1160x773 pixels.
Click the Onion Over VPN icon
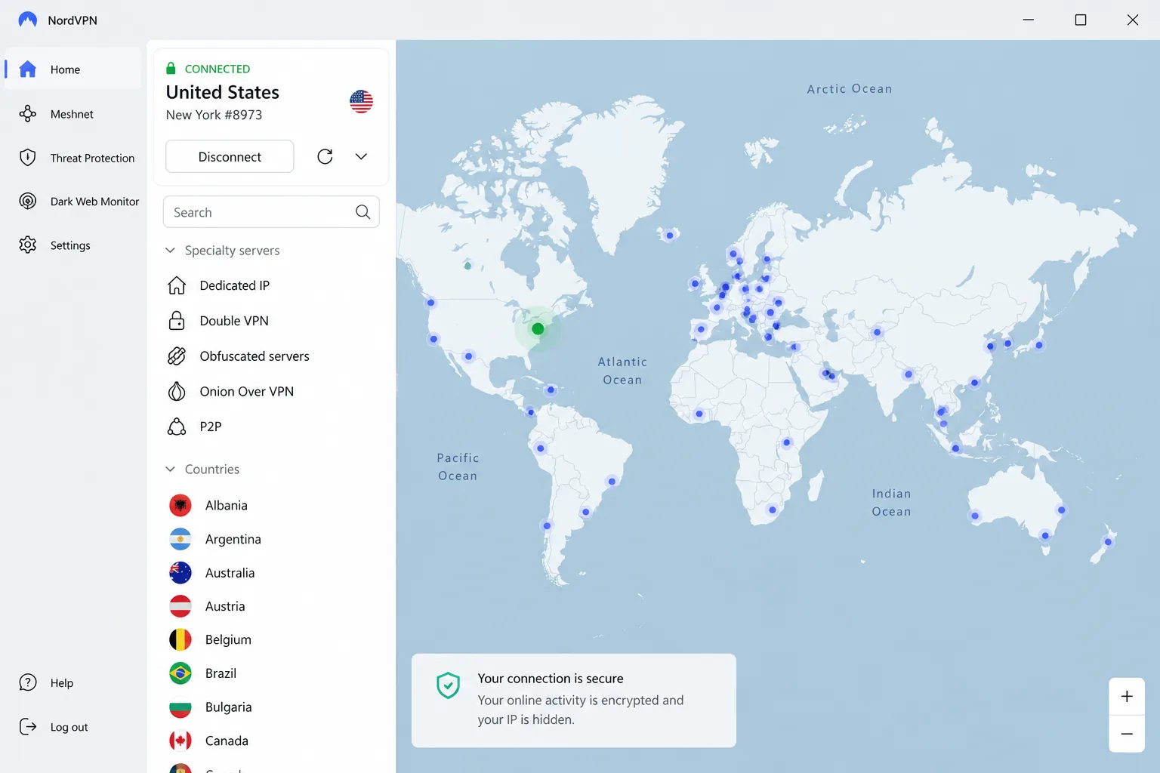coord(177,392)
